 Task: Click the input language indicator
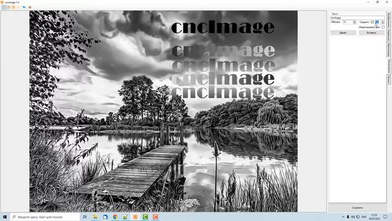364,217
